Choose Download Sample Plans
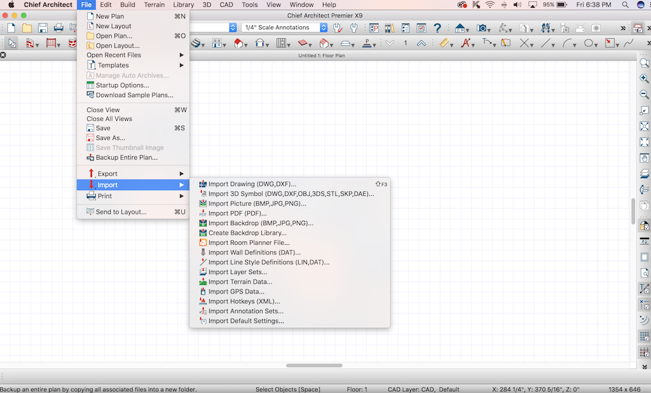 133,95
